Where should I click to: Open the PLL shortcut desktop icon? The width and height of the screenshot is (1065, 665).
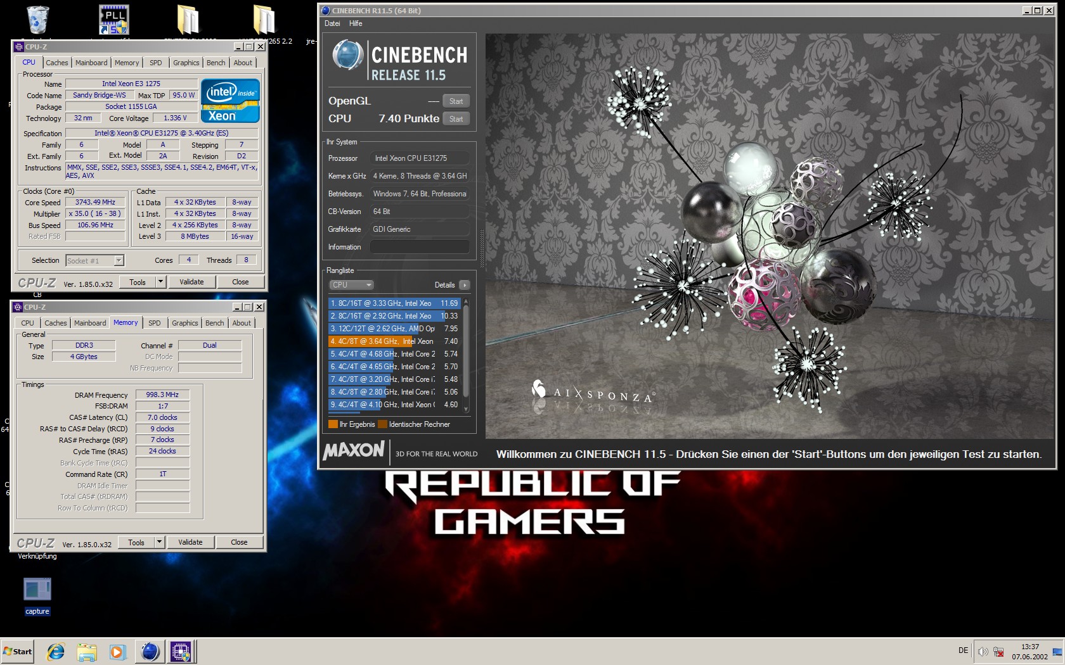114,19
